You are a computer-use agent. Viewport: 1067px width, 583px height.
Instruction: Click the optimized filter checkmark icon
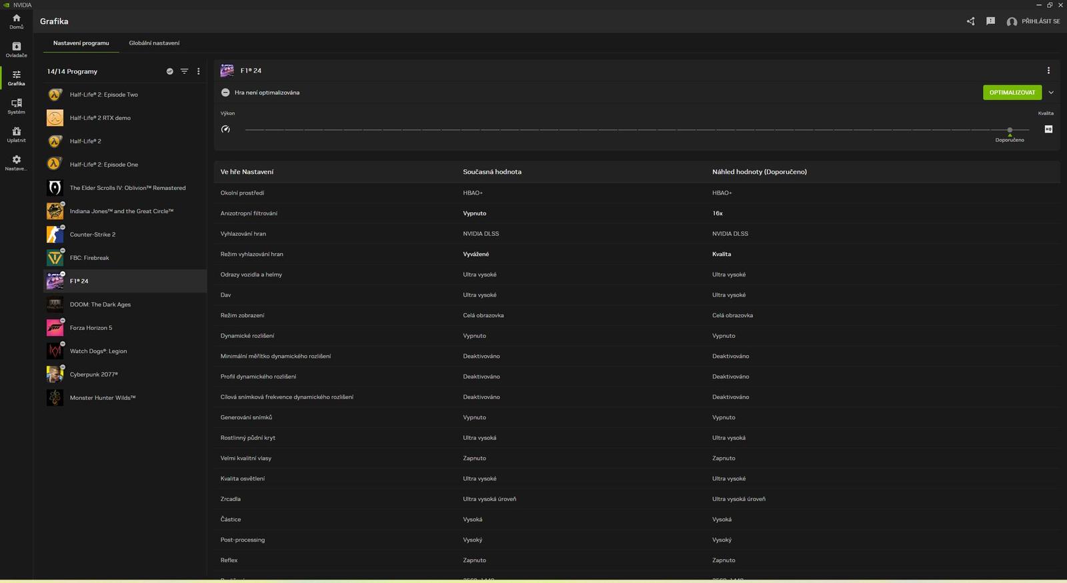[169, 71]
